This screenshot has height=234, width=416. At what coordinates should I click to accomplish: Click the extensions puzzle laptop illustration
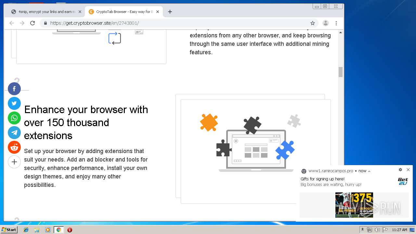255,143
